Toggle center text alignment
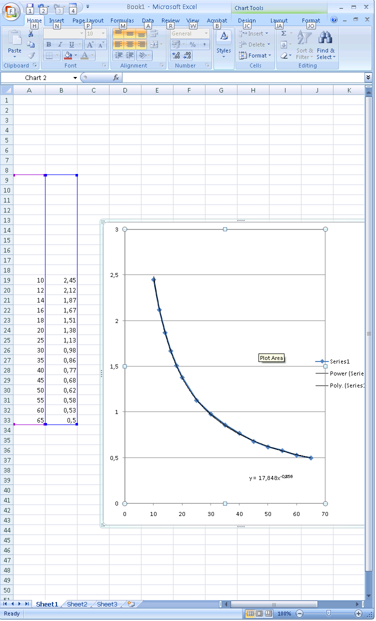This screenshot has width=376, height=621. (129, 44)
